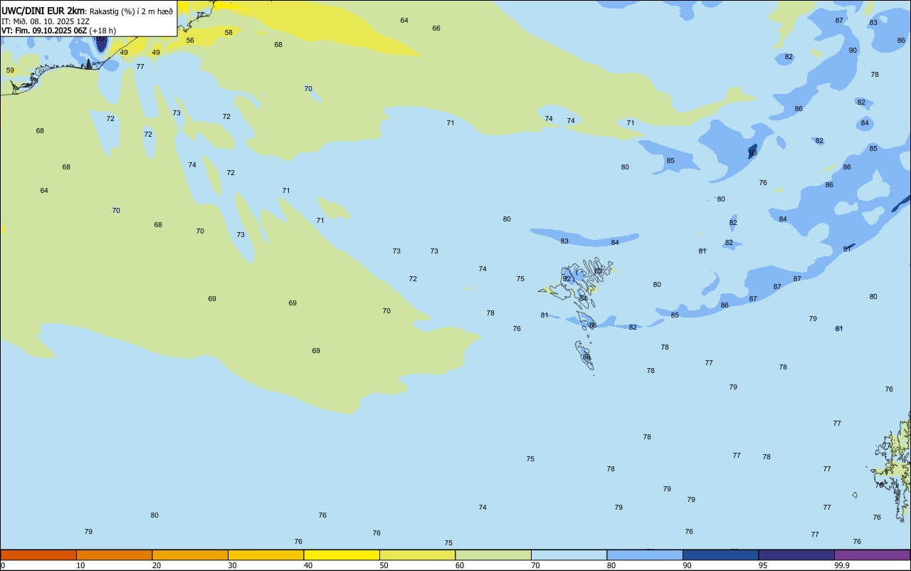Click the purple legend swatch above 99.9
The image size is (911, 571).
(872, 555)
